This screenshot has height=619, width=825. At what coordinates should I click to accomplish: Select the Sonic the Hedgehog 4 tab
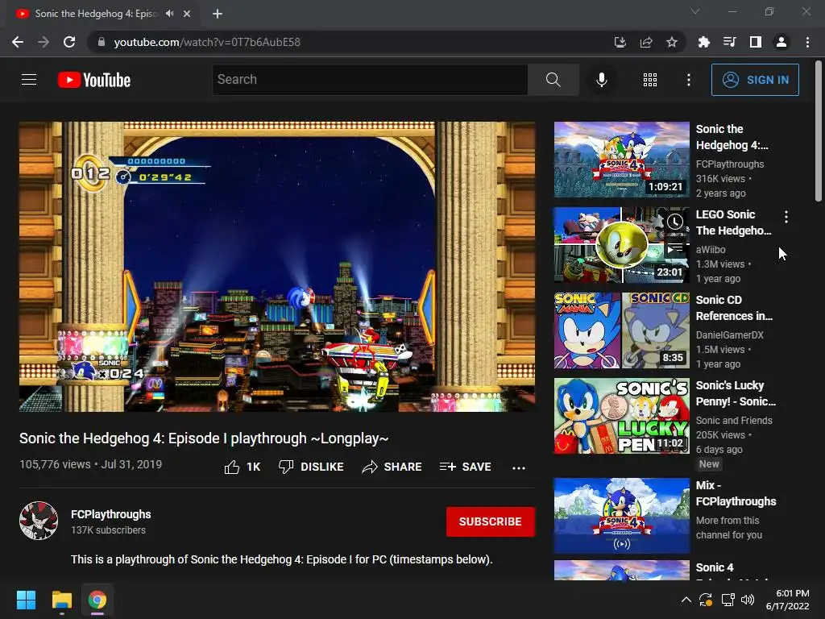[102, 14]
